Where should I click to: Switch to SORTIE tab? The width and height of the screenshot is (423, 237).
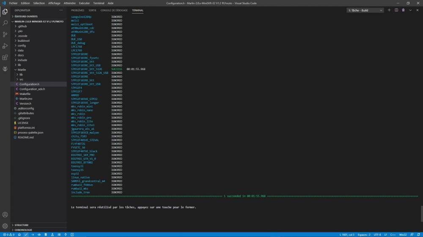[92, 10]
